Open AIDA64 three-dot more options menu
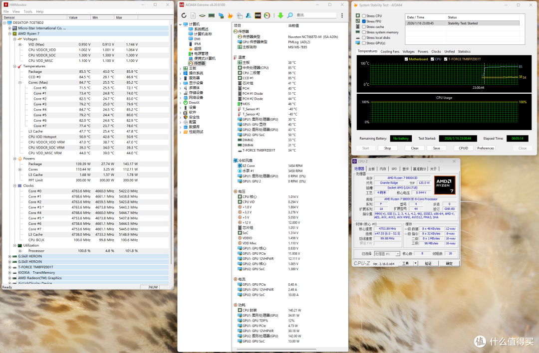Screen dimensions: 539x353 tap(342, 15)
